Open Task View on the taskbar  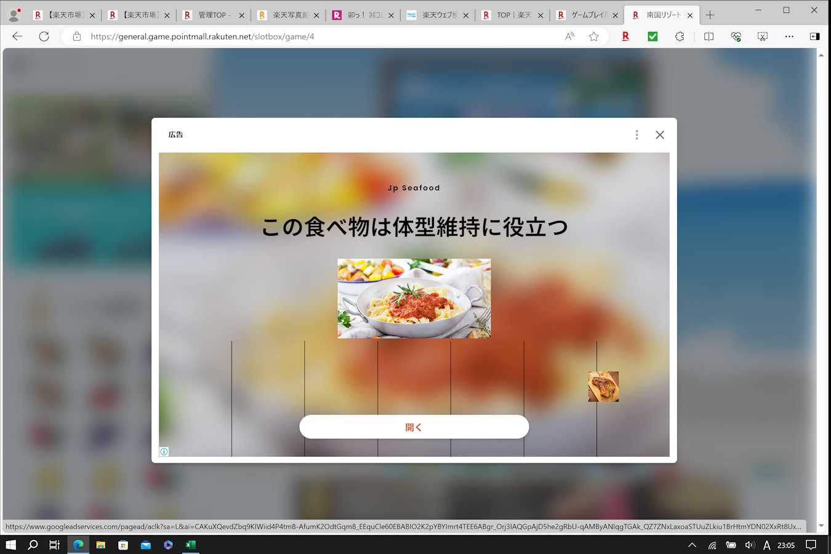pyautogui.click(x=55, y=545)
